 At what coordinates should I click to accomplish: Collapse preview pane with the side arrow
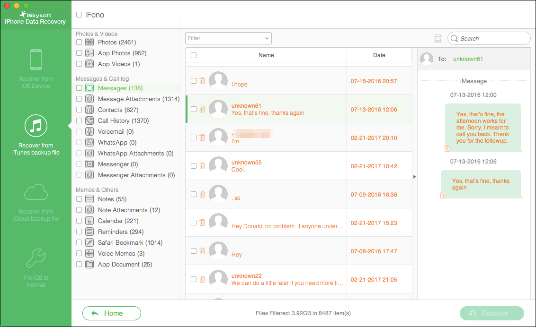click(415, 177)
